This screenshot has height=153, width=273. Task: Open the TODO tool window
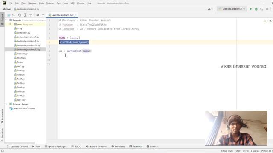tap(76, 147)
